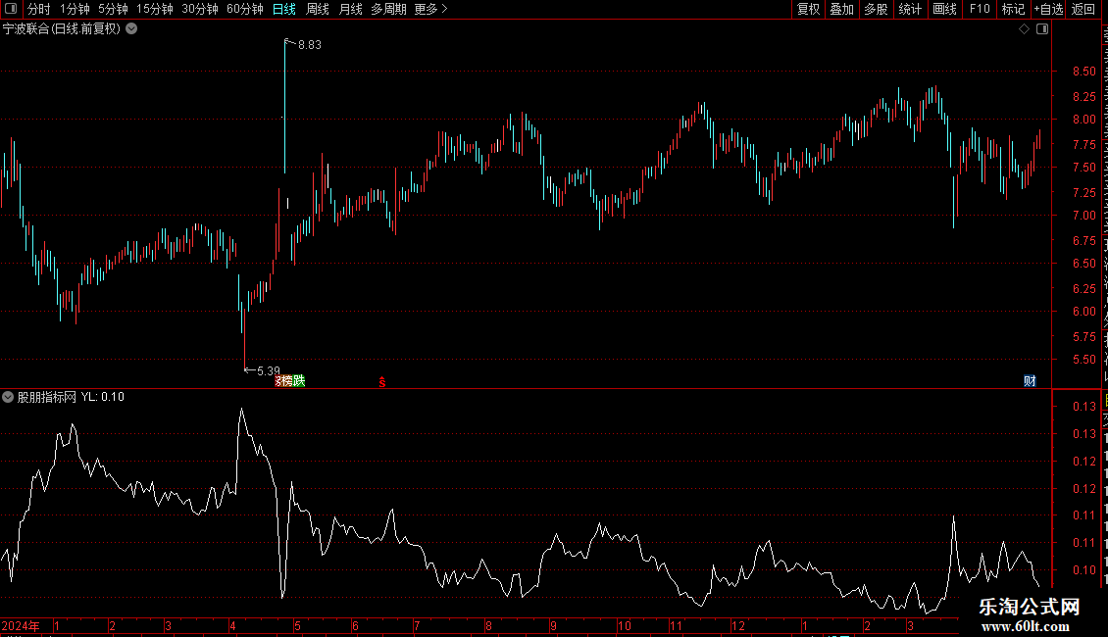Click the 返回 back button

[1083, 9]
